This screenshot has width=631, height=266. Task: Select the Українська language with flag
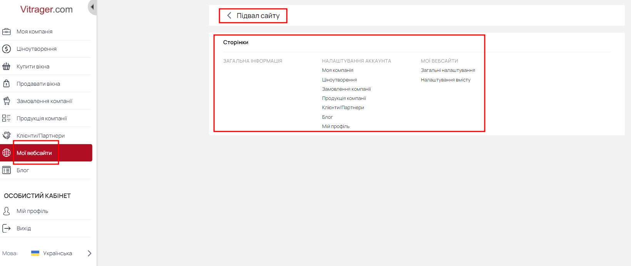(52, 253)
